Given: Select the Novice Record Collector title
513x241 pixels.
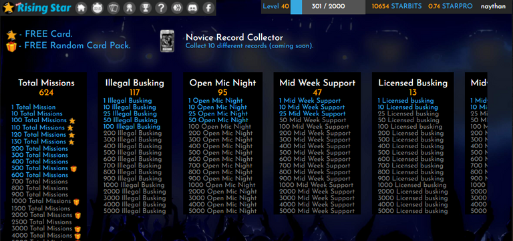Looking at the screenshot, I should [x=234, y=37].
